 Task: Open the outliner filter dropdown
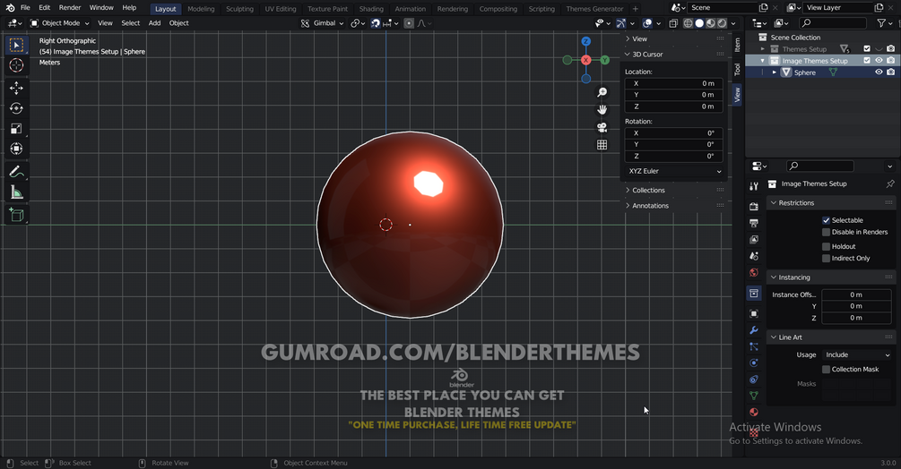(883, 23)
